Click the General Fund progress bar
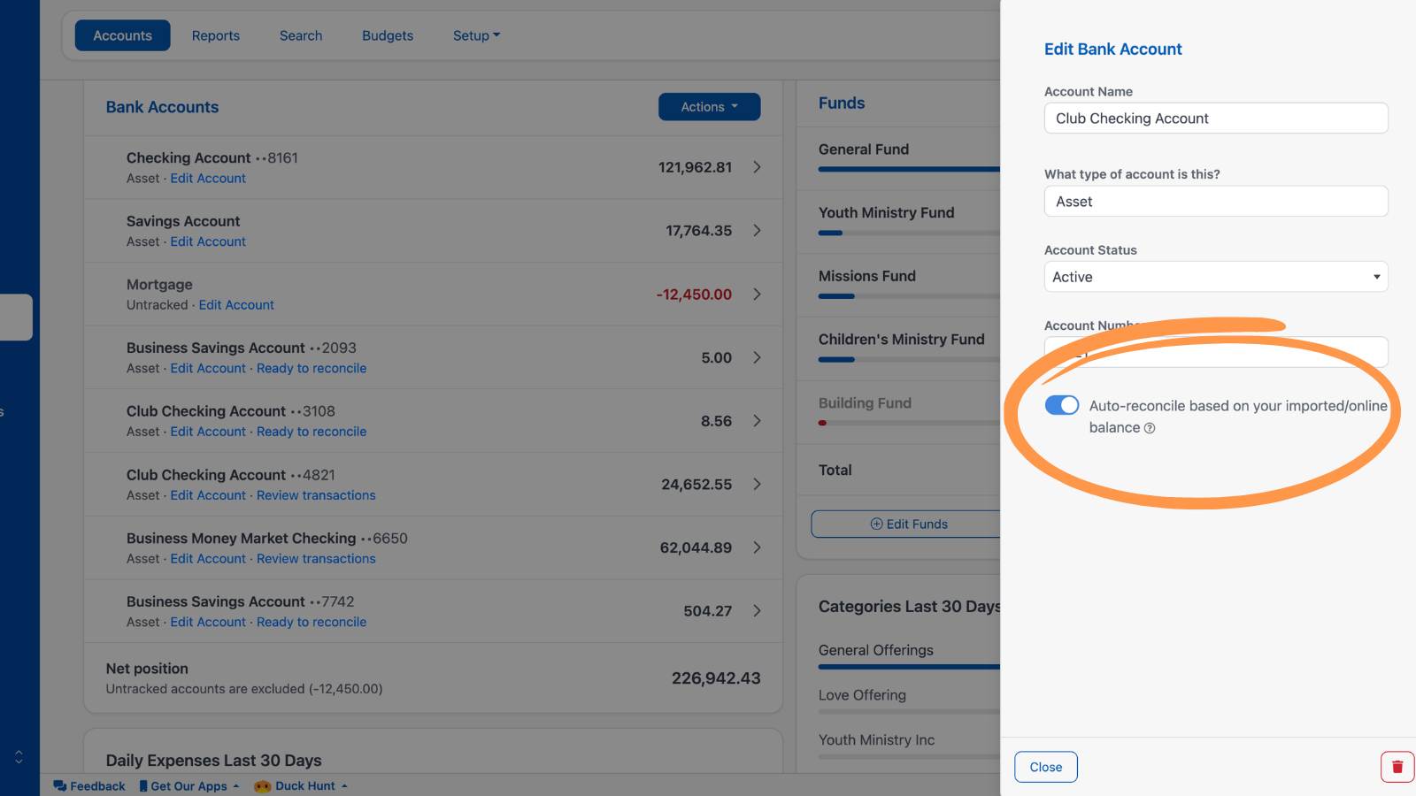This screenshot has height=796, width=1416. [x=909, y=169]
